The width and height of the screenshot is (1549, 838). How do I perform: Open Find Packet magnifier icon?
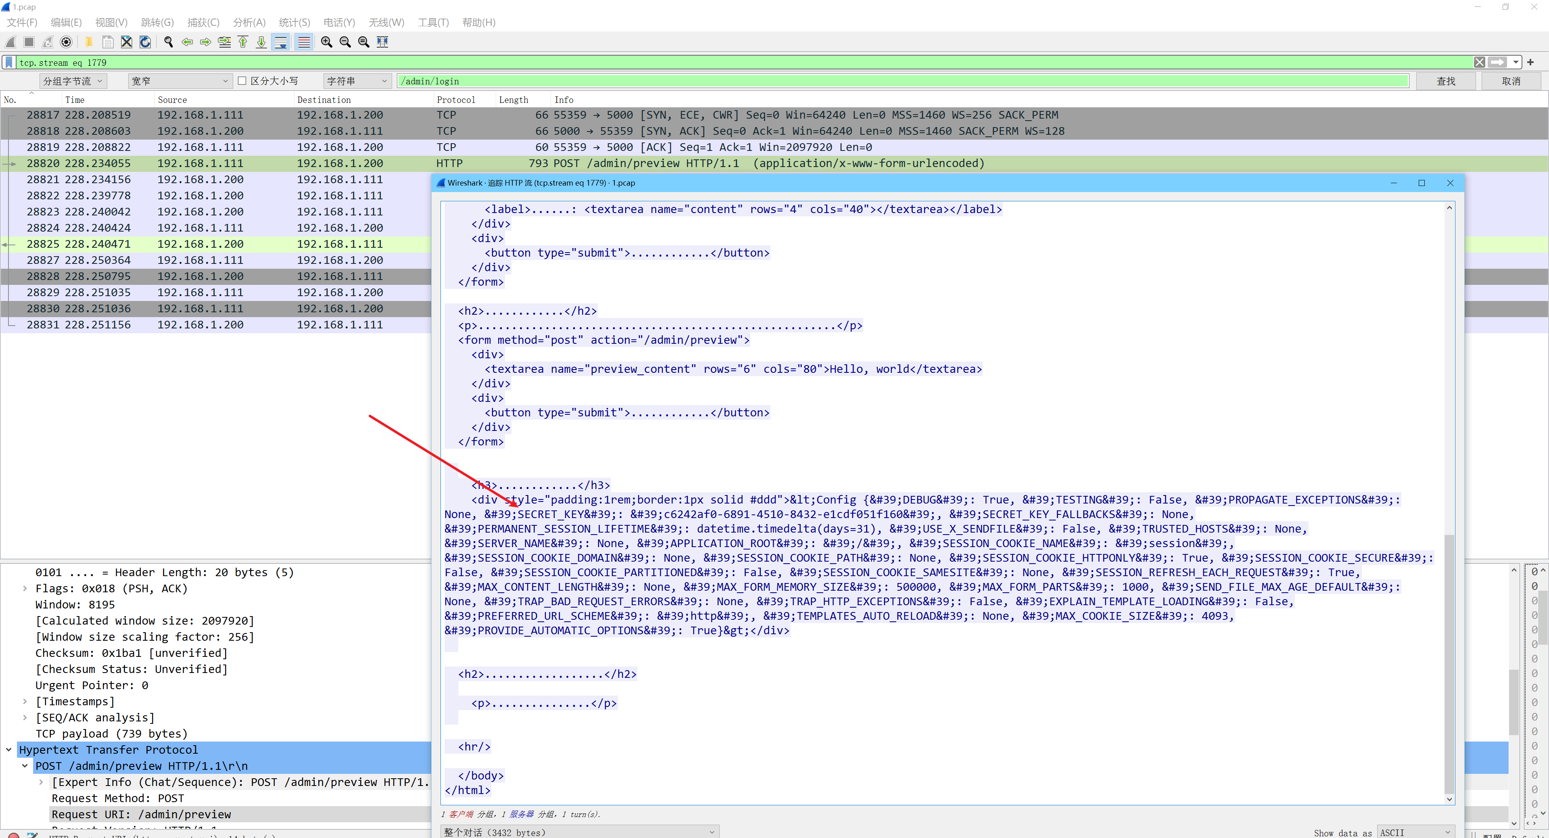click(168, 42)
